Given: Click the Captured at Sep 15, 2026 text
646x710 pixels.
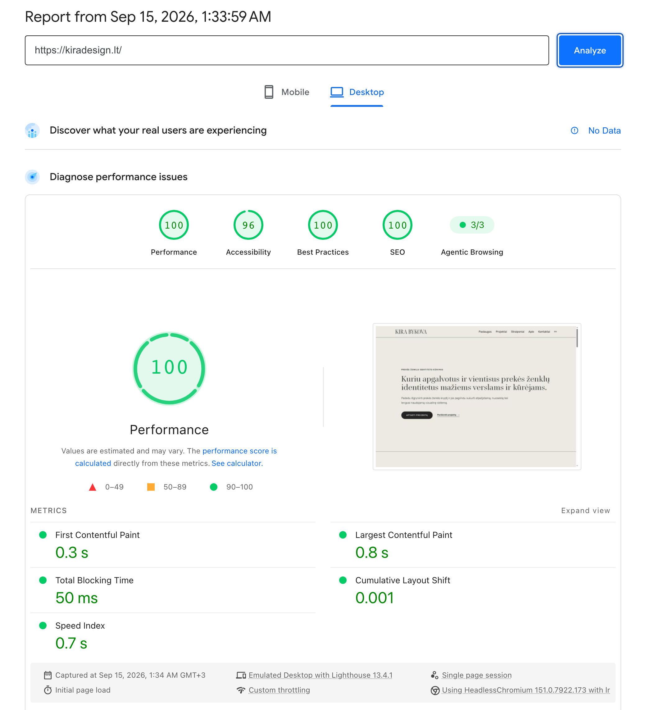Looking at the screenshot, I should (130, 675).
